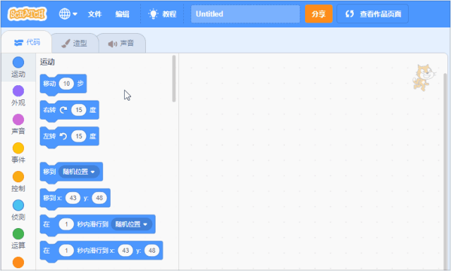The image size is (451, 271).
Task: Expand 随机位置 dropdown in 移到 block
Action: point(79,172)
